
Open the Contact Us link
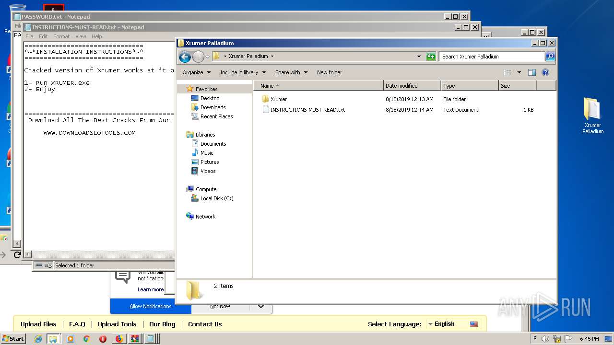pyautogui.click(x=205, y=324)
